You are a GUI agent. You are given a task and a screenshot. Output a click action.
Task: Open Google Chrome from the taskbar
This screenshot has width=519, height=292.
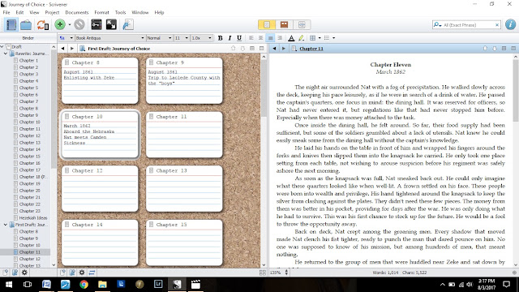tap(84, 285)
